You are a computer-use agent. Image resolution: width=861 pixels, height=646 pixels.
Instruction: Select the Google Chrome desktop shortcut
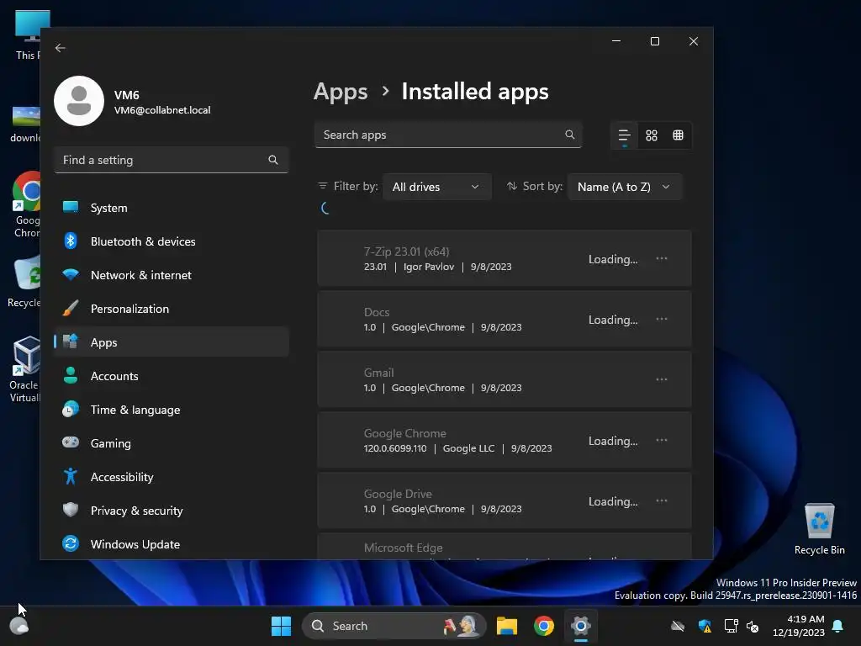pyautogui.click(x=25, y=204)
